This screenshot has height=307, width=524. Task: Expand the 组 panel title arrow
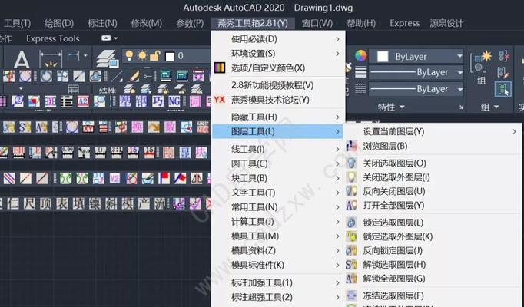[x=496, y=107]
